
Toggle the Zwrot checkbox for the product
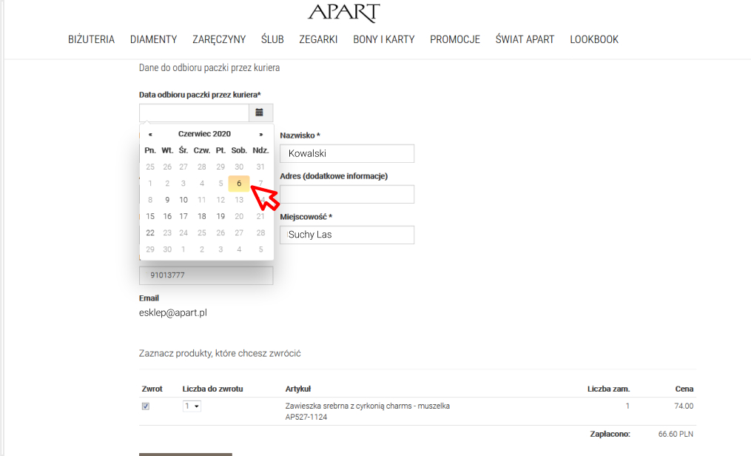146,406
